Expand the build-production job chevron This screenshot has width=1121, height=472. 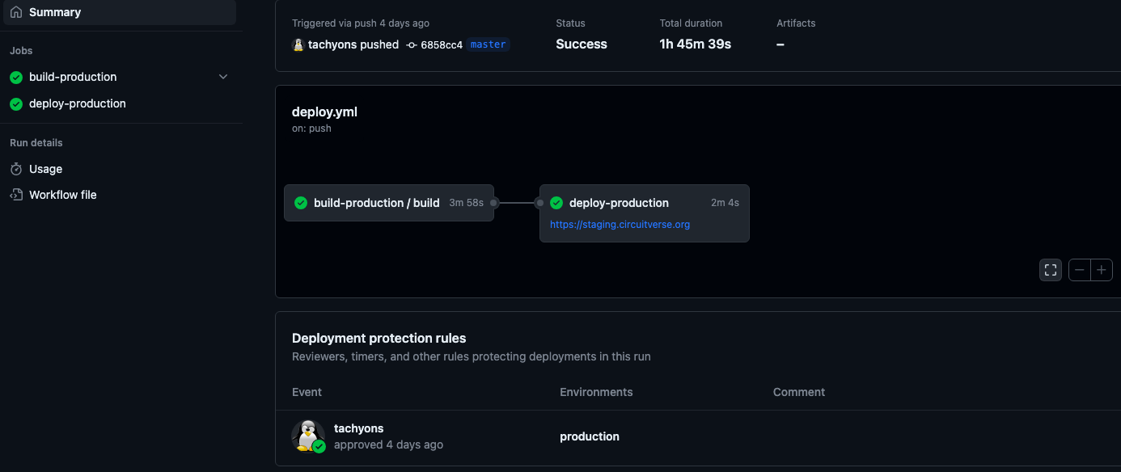pos(223,77)
